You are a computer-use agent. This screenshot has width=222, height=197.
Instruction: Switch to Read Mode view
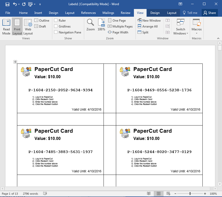[6, 27]
